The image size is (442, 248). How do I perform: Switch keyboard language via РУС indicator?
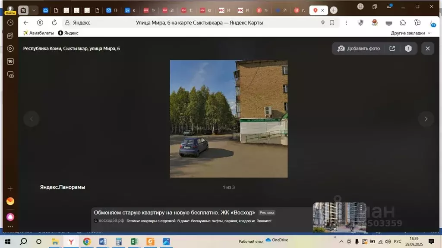398,242
